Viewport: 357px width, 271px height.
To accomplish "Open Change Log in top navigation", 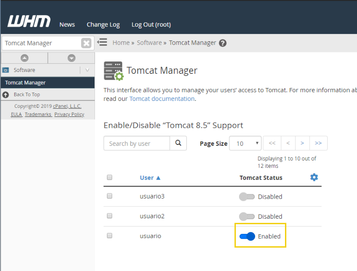I will click(103, 25).
